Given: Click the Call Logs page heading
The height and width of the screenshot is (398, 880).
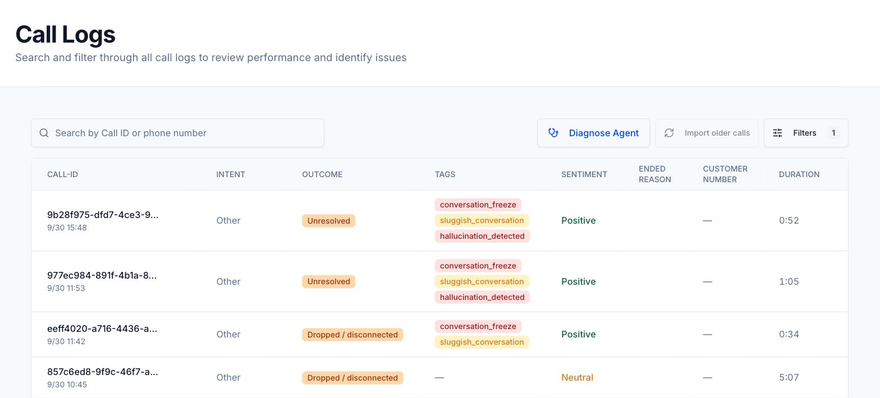Looking at the screenshot, I should 65,34.
